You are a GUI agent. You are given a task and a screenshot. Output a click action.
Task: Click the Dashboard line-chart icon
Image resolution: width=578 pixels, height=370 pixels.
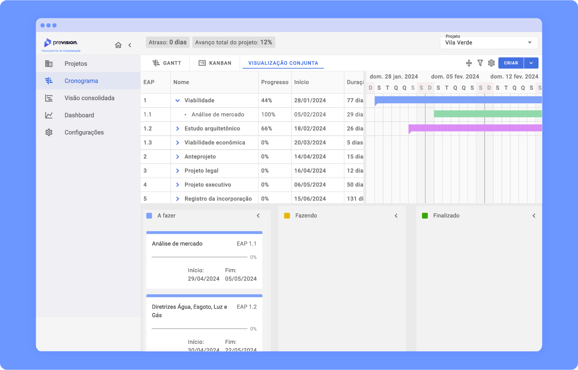49,115
